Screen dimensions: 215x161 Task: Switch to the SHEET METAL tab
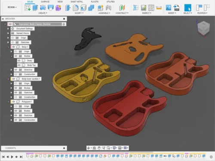pos(77,2)
